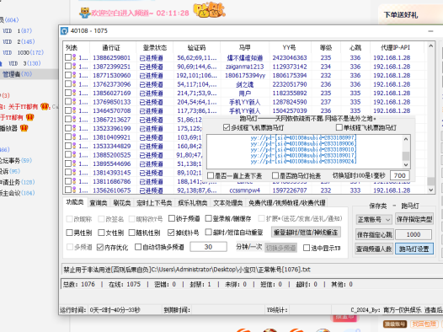
Task: Expand the UID 3(130) channel
Action: tap(24, 63)
